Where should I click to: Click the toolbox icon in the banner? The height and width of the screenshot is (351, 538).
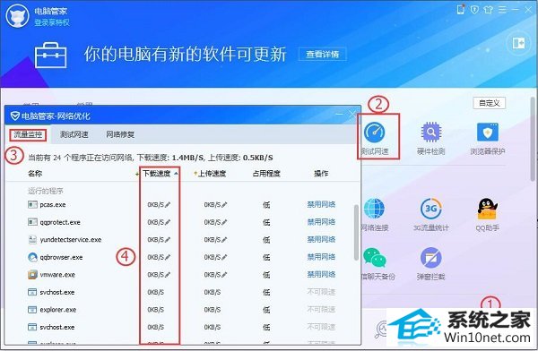(50, 55)
